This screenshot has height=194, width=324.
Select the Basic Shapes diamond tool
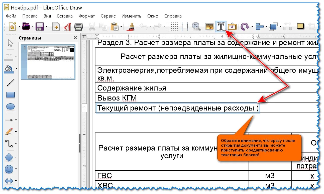pyautogui.click(x=9, y=157)
